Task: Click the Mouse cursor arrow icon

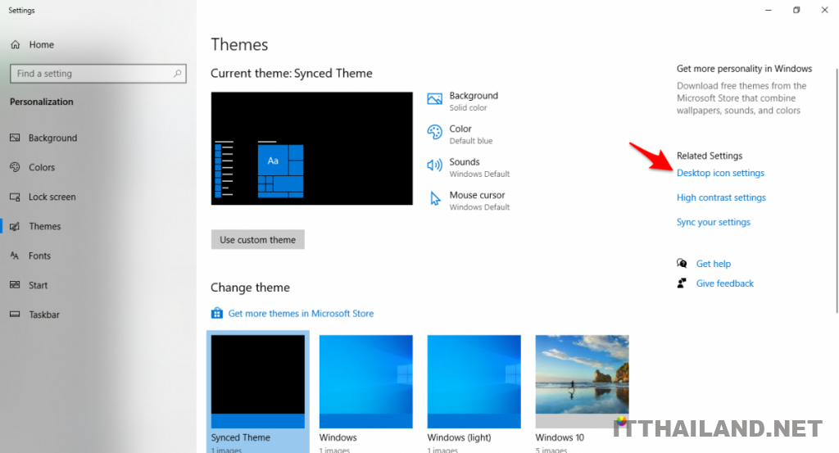Action: pos(435,199)
